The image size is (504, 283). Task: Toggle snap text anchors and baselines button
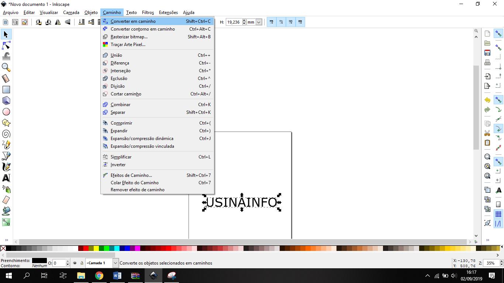click(x=498, y=191)
